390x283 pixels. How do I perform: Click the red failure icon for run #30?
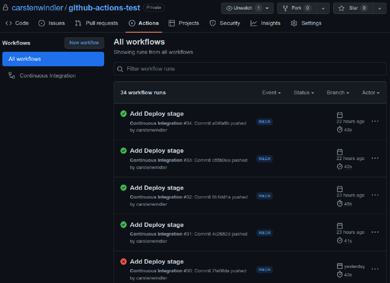(124, 262)
